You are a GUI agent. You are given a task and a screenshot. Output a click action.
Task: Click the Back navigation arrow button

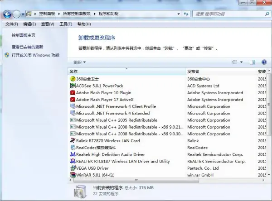click(x=7, y=14)
